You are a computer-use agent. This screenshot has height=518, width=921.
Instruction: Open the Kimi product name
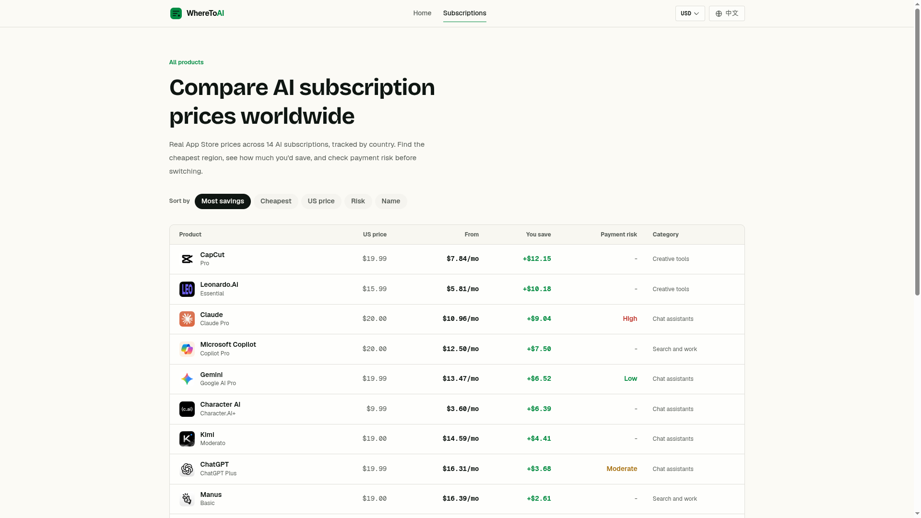point(207,435)
